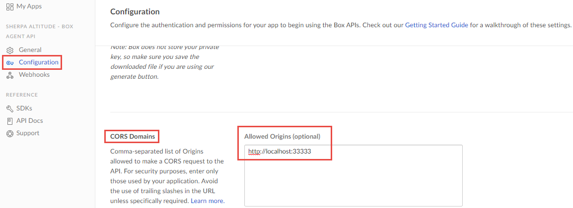Click the Configuration page heading
Screen dimensions: 573x208
(x=135, y=11)
